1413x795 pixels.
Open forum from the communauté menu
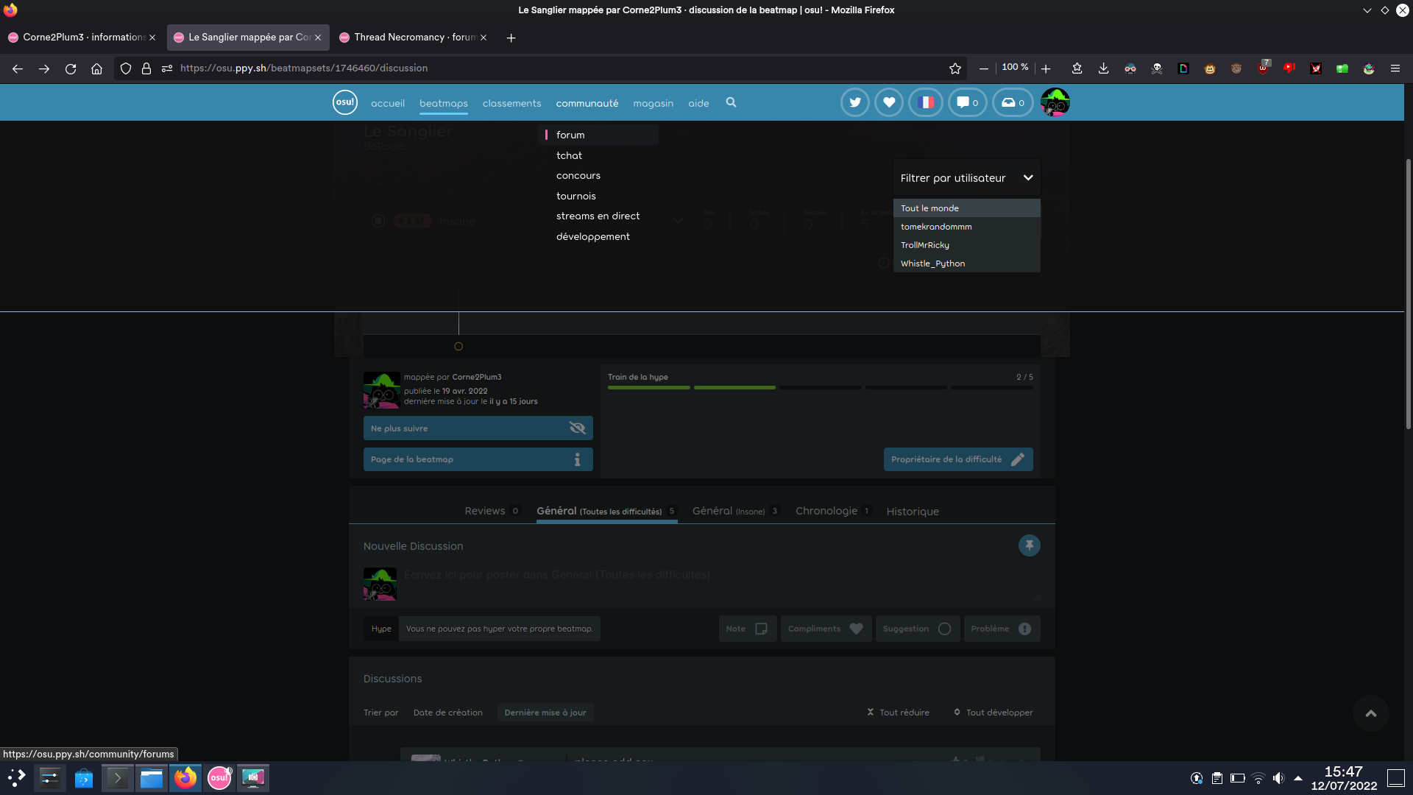click(571, 135)
